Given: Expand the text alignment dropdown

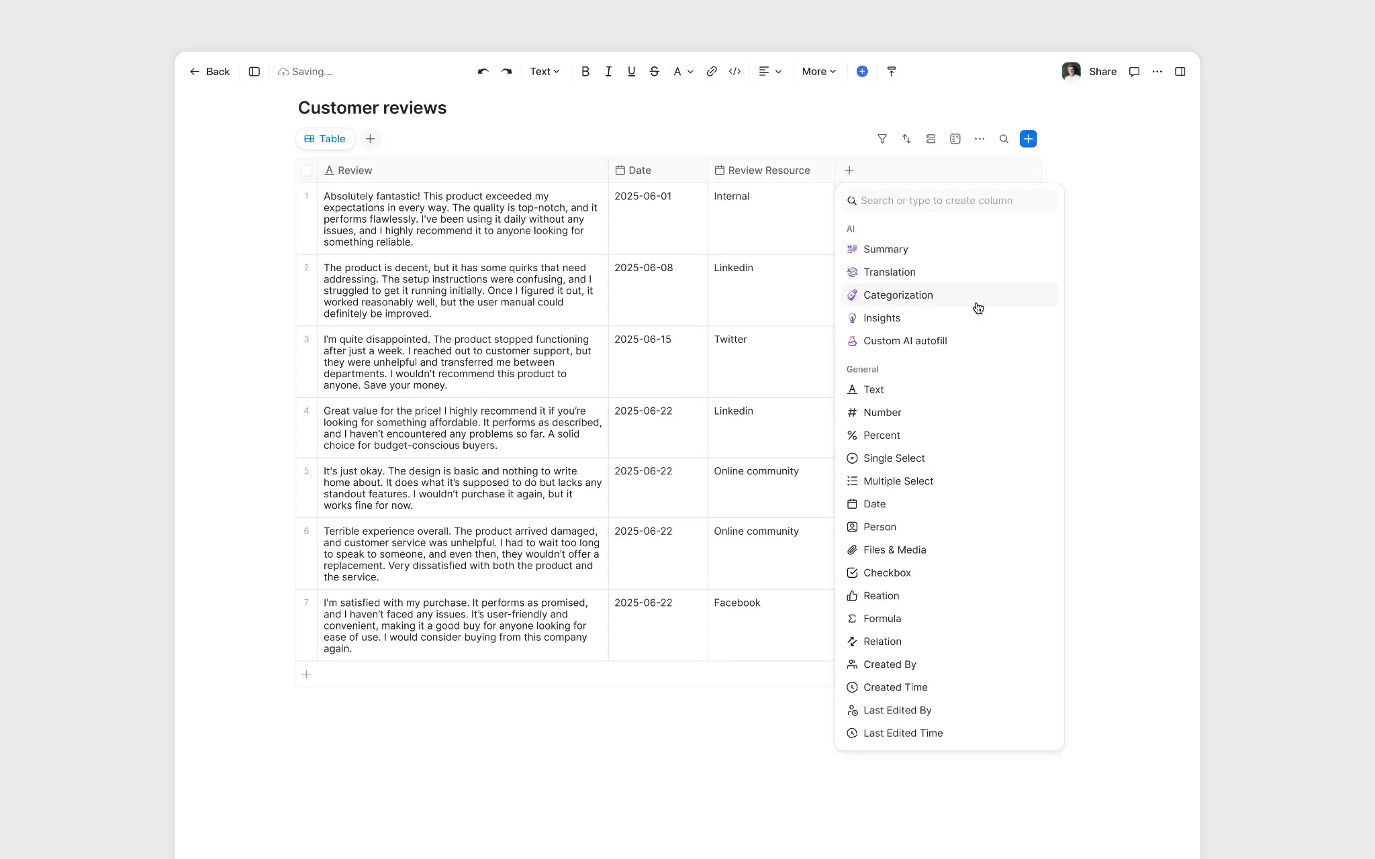Looking at the screenshot, I should pos(770,71).
